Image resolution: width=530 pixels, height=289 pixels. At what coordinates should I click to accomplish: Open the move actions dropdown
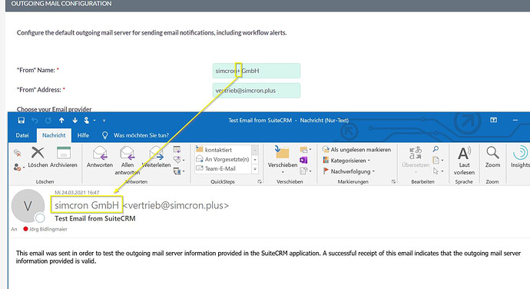[x=306, y=171]
